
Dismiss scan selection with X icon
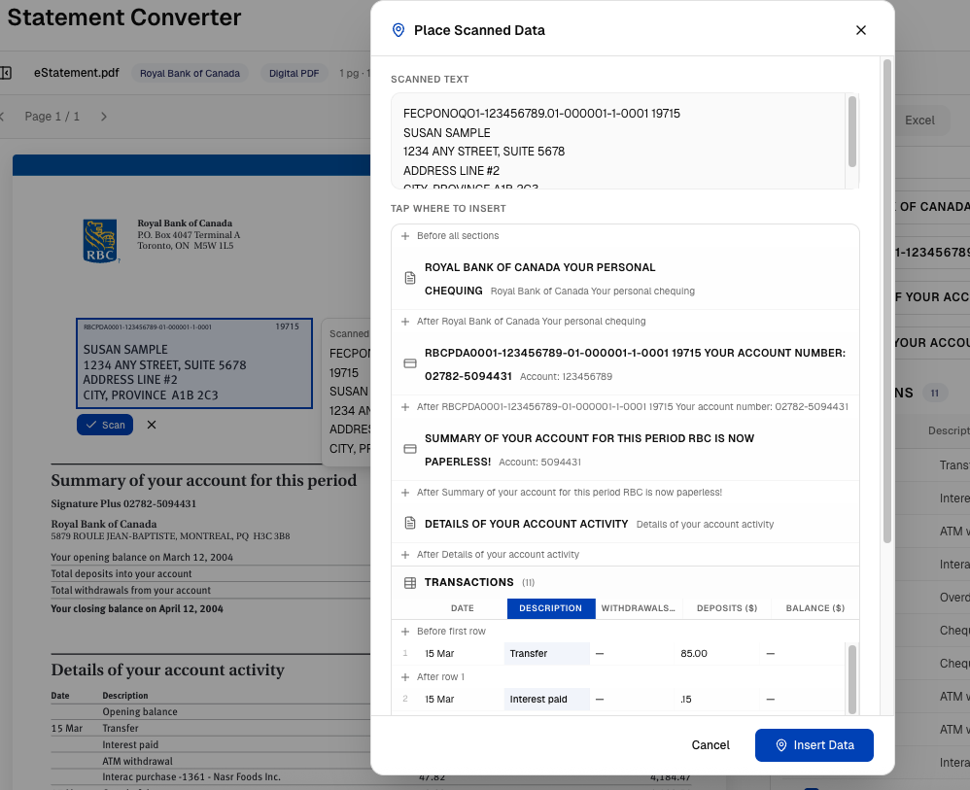click(152, 425)
